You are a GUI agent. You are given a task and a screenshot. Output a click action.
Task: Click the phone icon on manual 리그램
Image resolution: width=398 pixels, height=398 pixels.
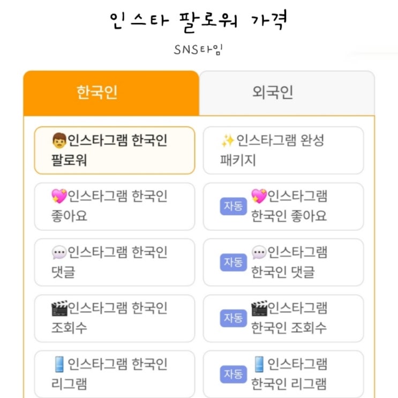coord(59,364)
